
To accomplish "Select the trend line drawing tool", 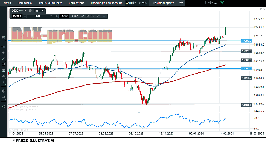I will click(3, 59).
